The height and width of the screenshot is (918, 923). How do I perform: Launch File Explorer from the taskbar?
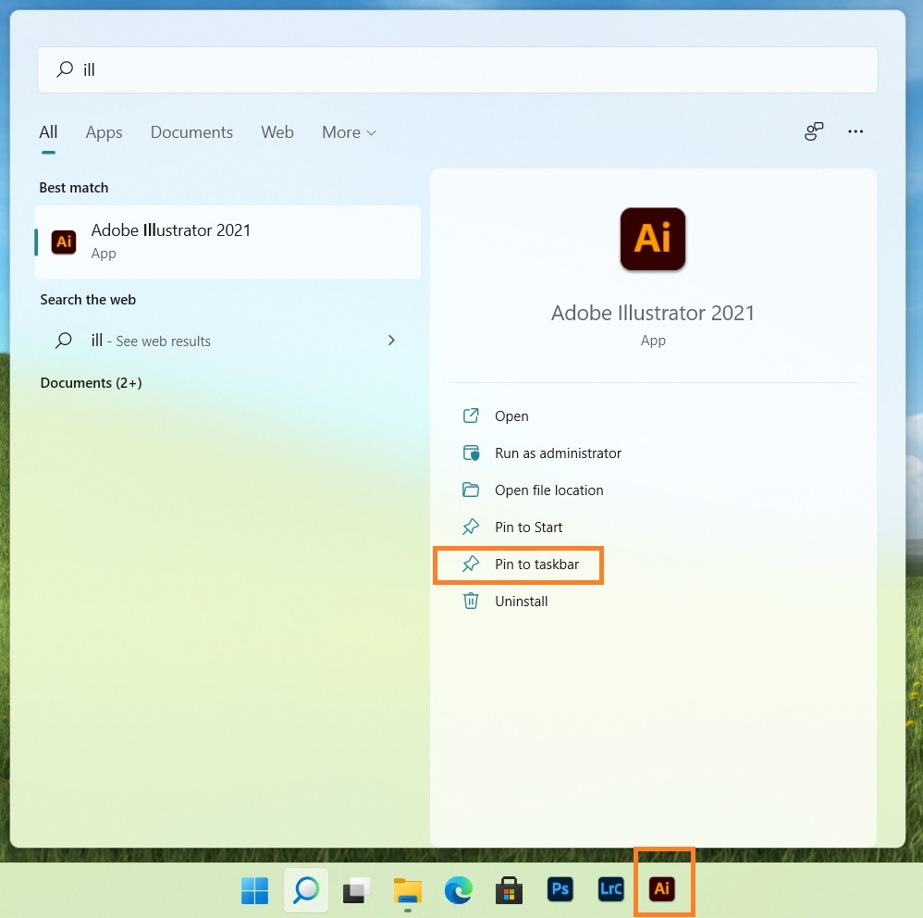pyautogui.click(x=407, y=889)
